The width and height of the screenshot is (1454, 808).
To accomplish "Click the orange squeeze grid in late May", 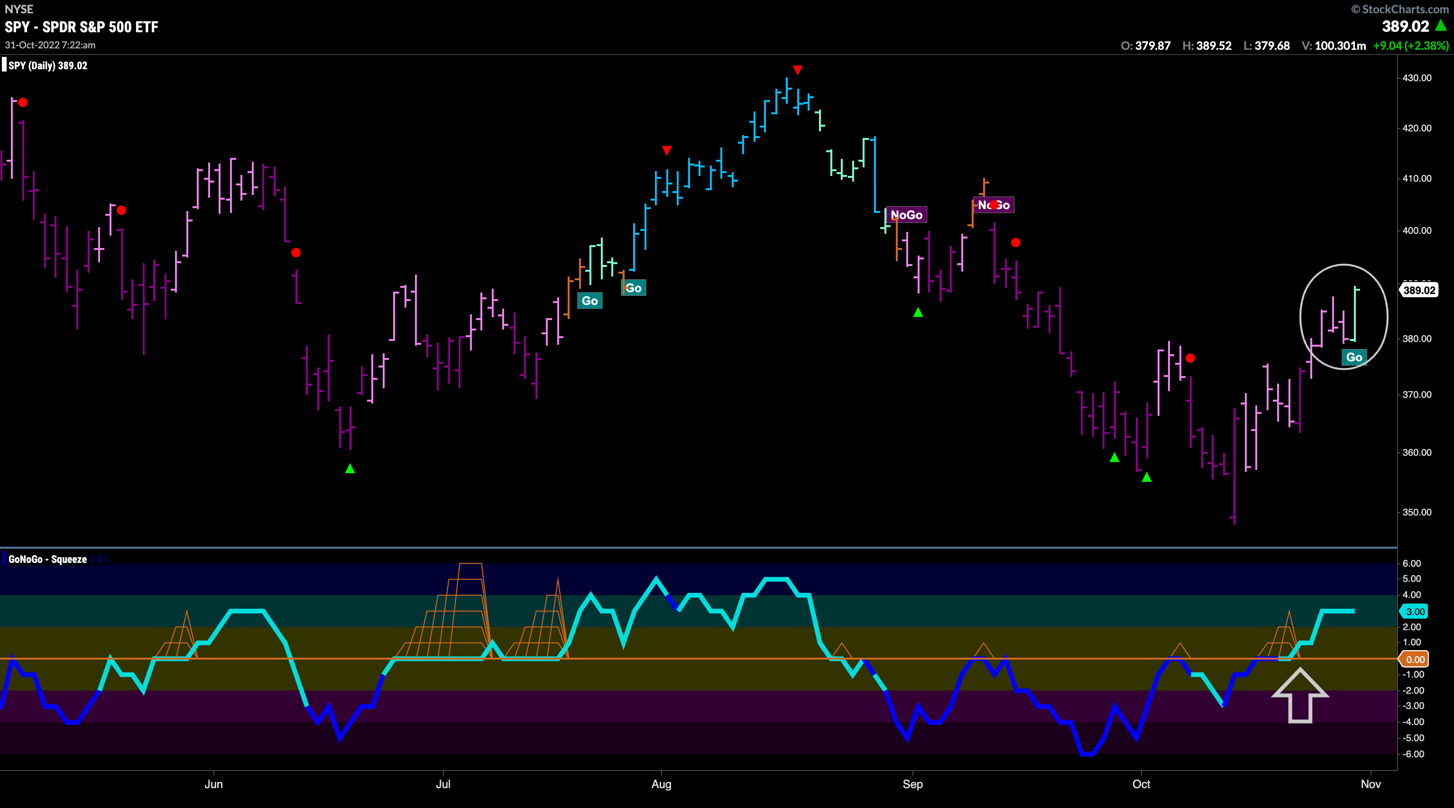I will click(x=176, y=635).
